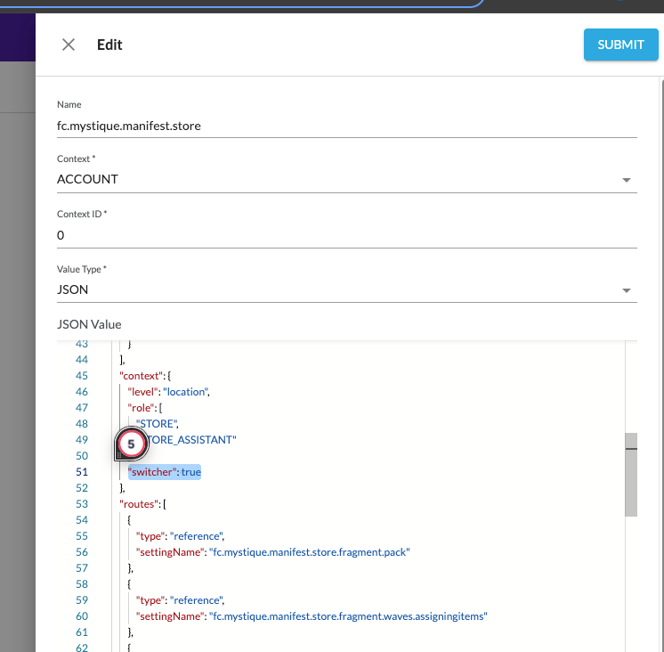Open the Context dropdown showing ACCOUNT
Viewport: 664px width, 652px height.
pos(346,179)
